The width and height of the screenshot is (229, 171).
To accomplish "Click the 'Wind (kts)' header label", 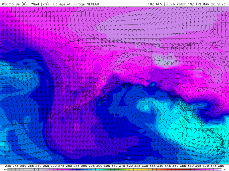I will pos(40,4).
